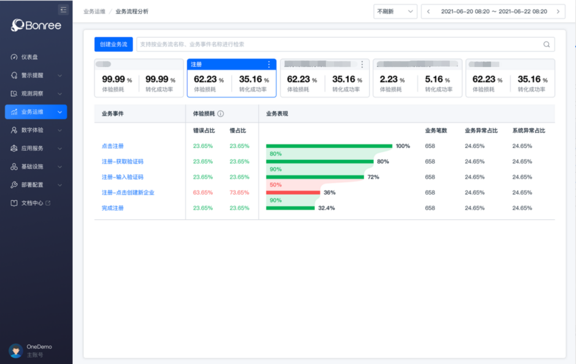Open the three-dot menu on 注册 card
This screenshot has width=576, height=364.
pos(269,65)
